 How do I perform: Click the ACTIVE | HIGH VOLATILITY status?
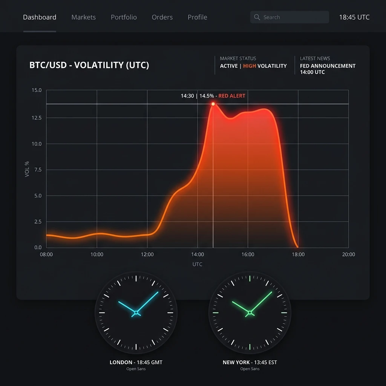click(253, 66)
